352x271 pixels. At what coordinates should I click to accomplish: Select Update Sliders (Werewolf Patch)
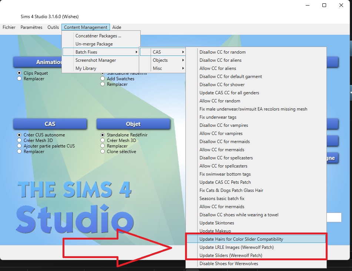pyautogui.click(x=256, y=255)
